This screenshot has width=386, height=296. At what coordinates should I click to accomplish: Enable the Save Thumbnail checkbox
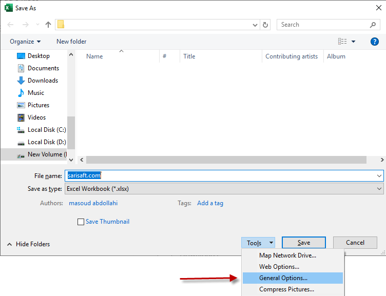81,222
